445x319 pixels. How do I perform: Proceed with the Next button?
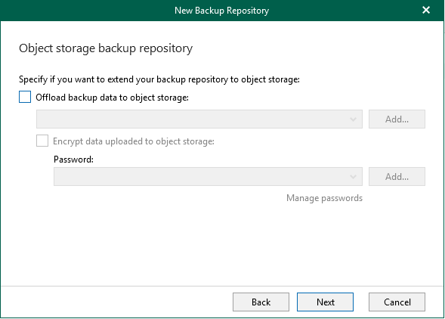[325, 302]
